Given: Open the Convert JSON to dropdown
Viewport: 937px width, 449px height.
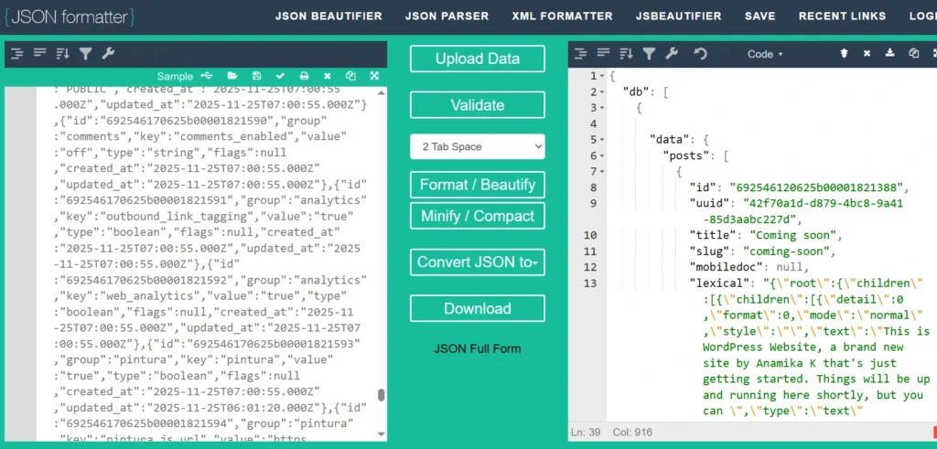Looking at the screenshot, I should pos(478,262).
